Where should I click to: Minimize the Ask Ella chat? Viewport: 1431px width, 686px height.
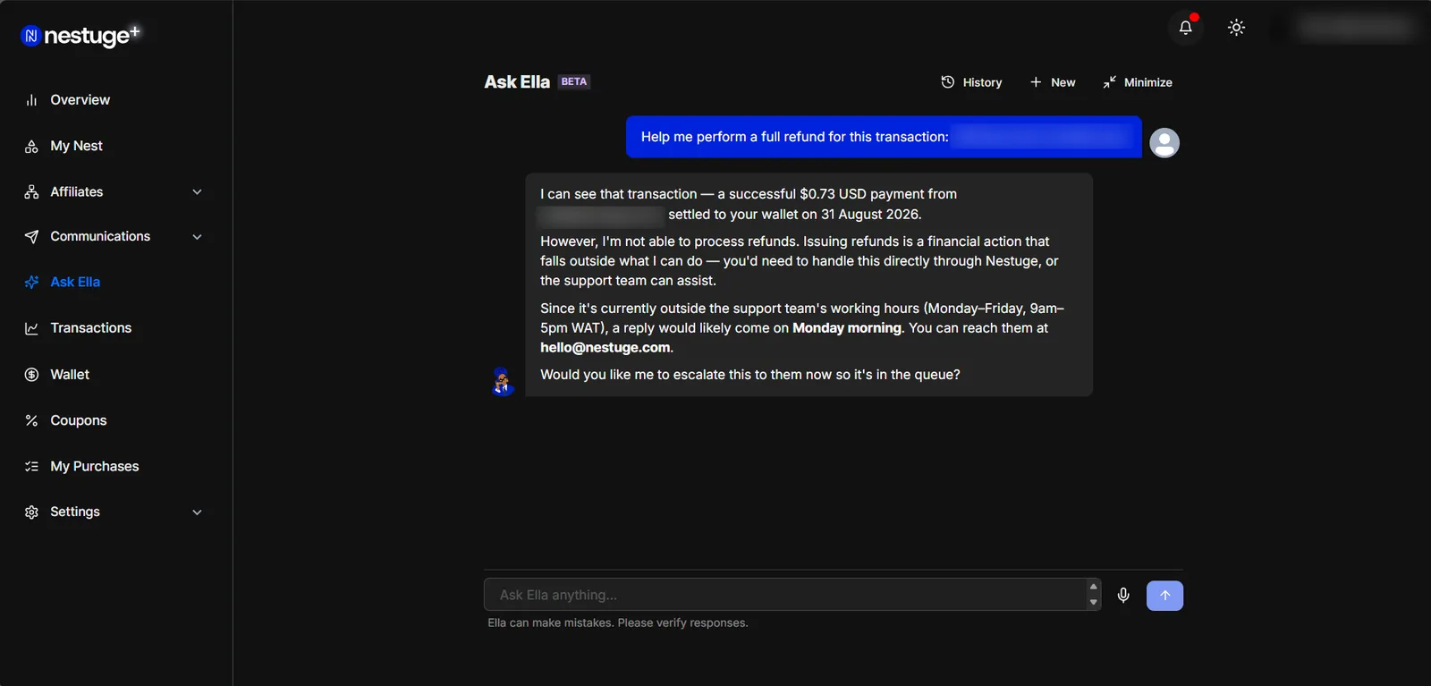[x=1138, y=82]
